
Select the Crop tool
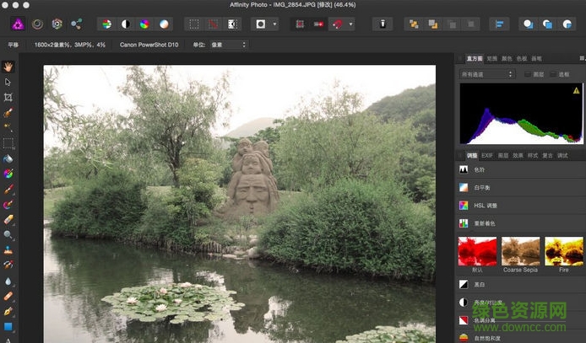coord(8,97)
